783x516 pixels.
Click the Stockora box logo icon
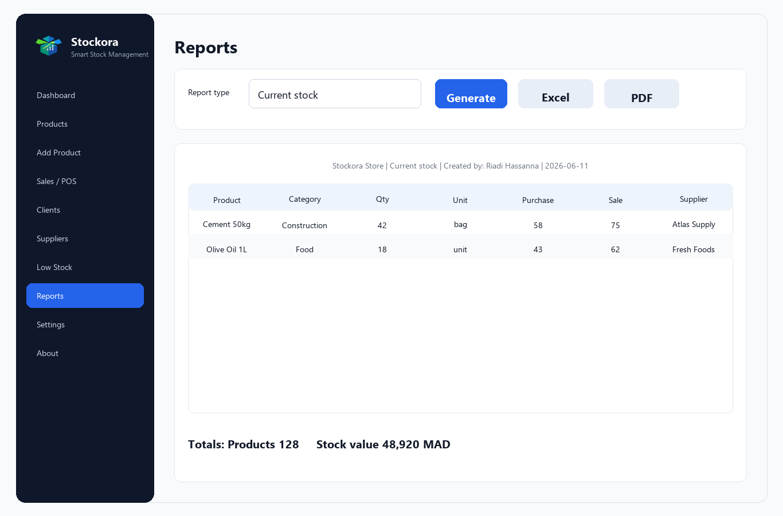(x=49, y=46)
